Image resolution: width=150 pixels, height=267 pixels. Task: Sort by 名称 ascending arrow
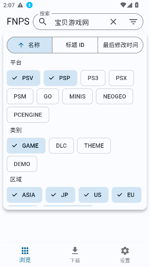click(29, 45)
